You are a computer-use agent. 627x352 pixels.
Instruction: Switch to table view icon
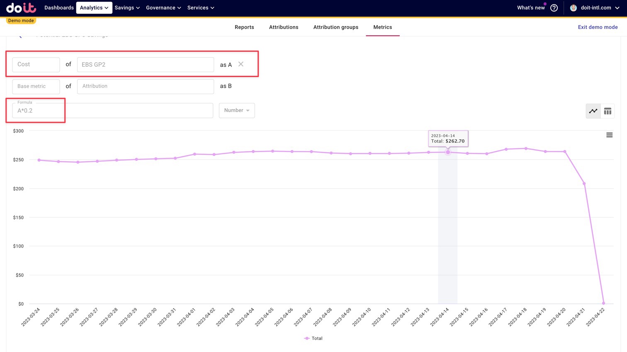pyautogui.click(x=608, y=111)
